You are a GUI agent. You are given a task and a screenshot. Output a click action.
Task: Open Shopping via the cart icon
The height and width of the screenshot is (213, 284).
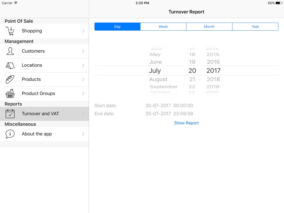10,31
